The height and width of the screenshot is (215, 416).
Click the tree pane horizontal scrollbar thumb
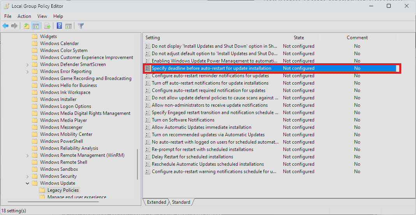53,202
